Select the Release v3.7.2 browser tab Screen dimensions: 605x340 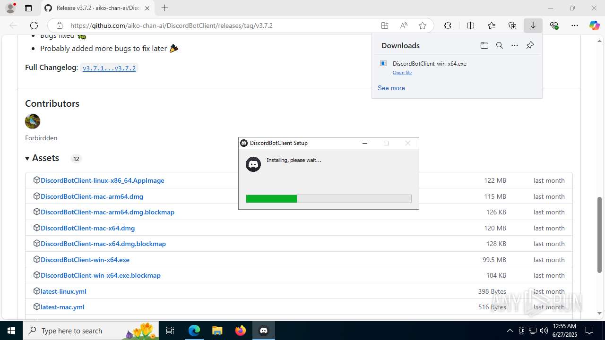pyautogui.click(x=98, y=8)
